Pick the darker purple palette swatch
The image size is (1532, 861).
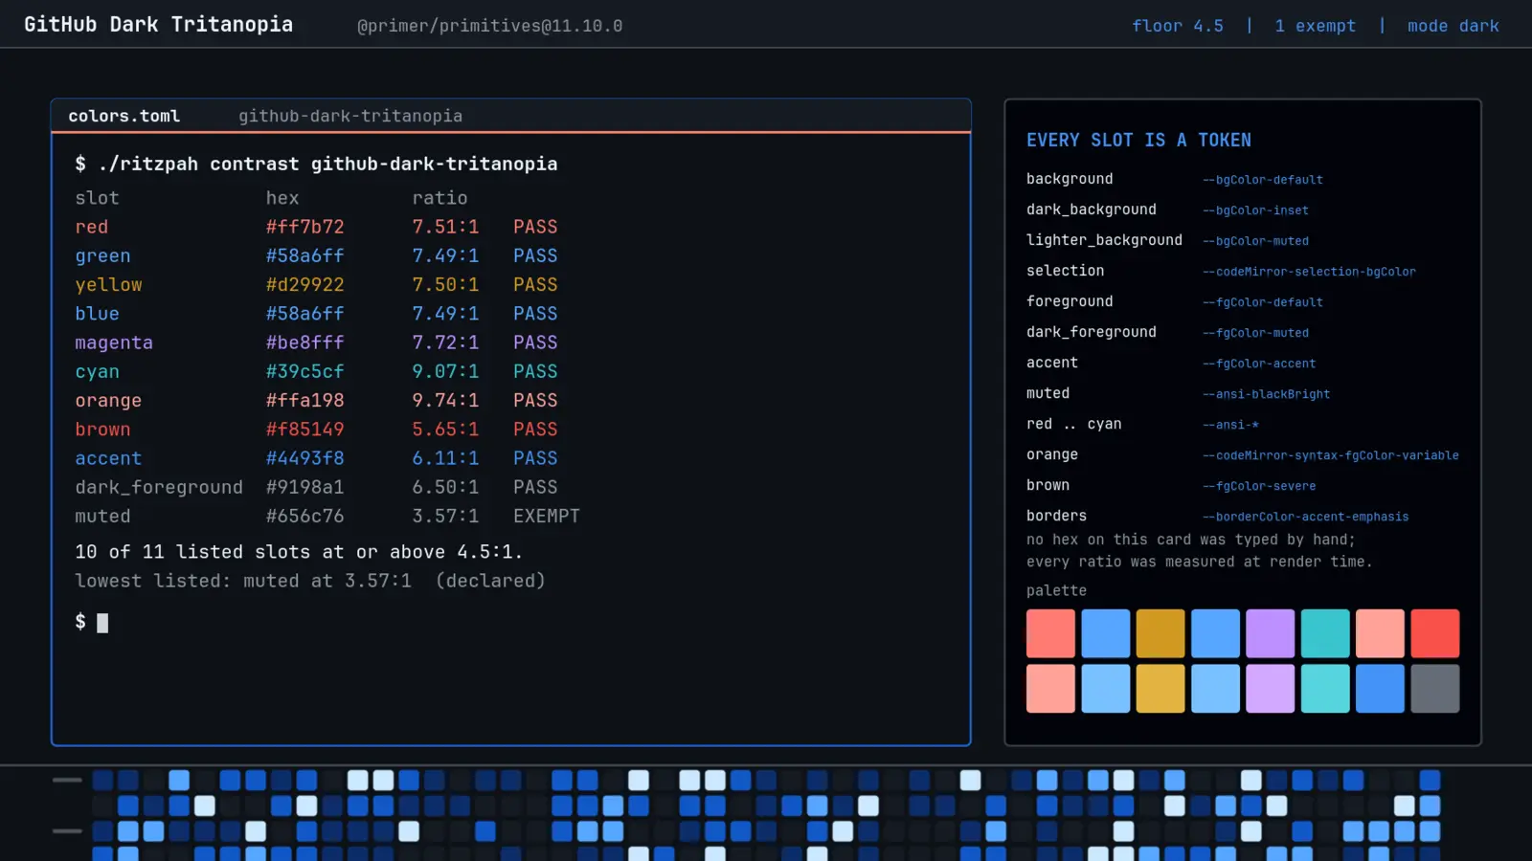(x=1270, y=633)
